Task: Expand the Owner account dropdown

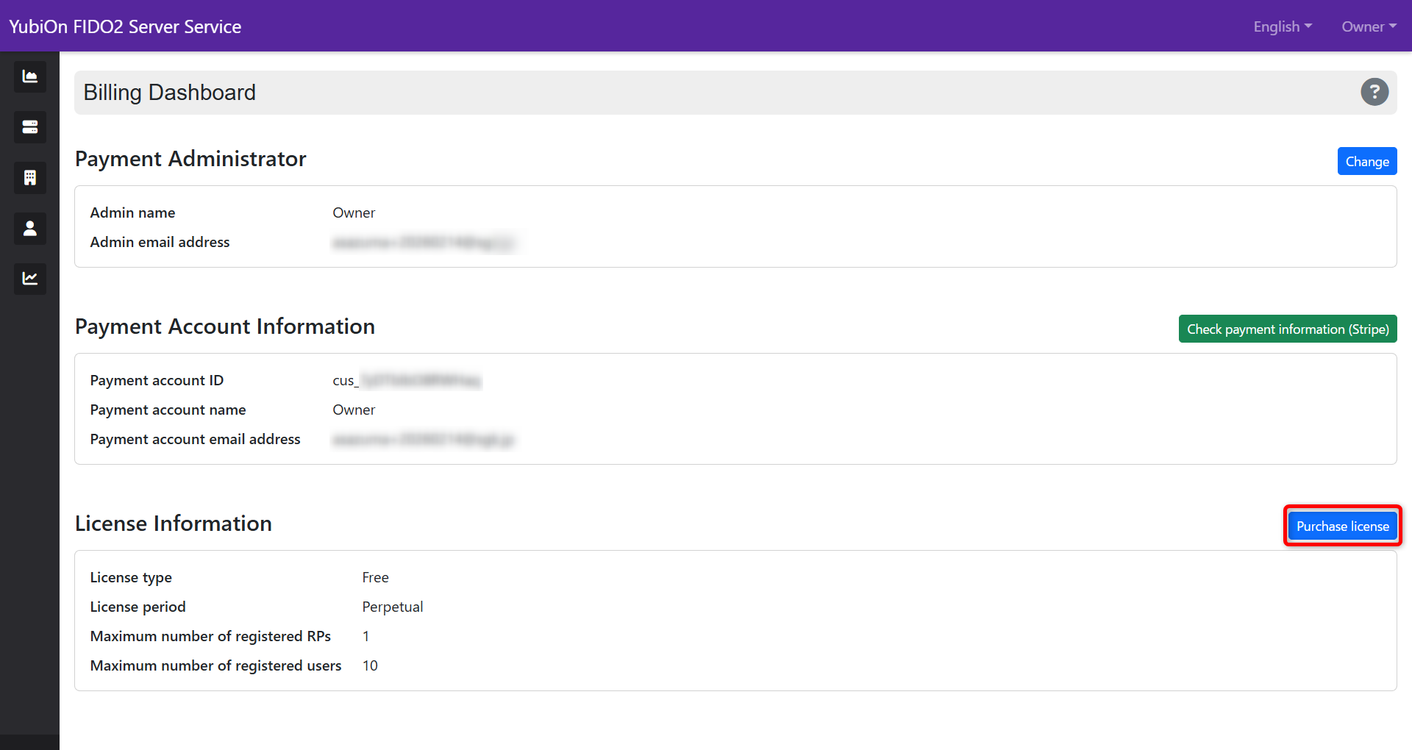Action: (1368, 26)
